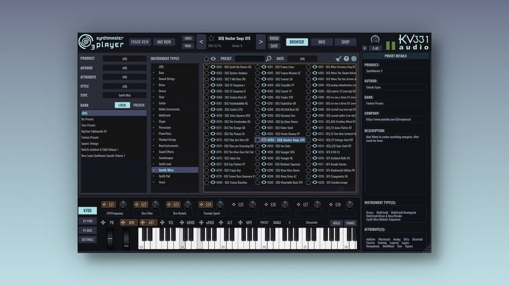This screenshot has height=286, width=509.
Task: Click the AFT modulation source handle
Action: click(143, 223)
